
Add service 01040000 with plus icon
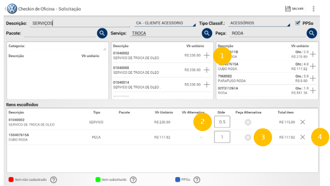(x=207, y=70)
